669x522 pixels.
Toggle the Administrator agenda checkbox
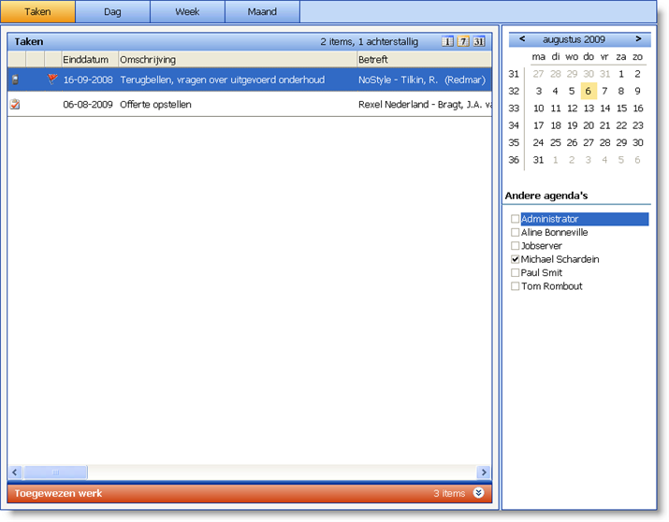(515, 219)
